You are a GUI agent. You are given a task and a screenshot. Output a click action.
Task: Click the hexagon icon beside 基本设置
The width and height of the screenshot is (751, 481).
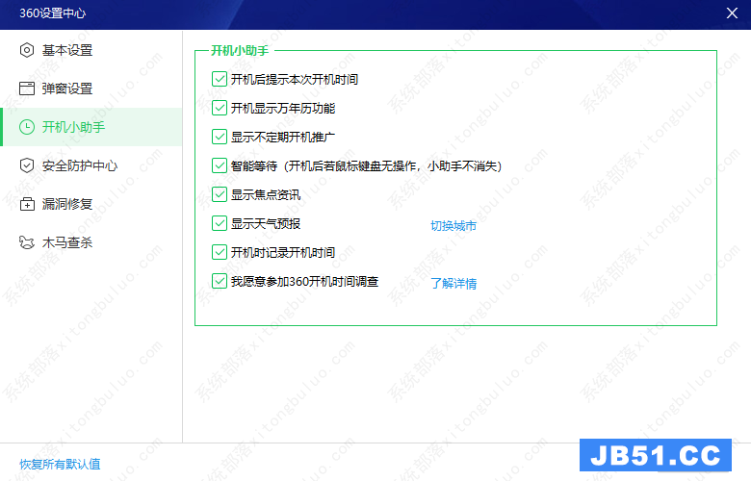pyautogui.click(x=27, y=50)
